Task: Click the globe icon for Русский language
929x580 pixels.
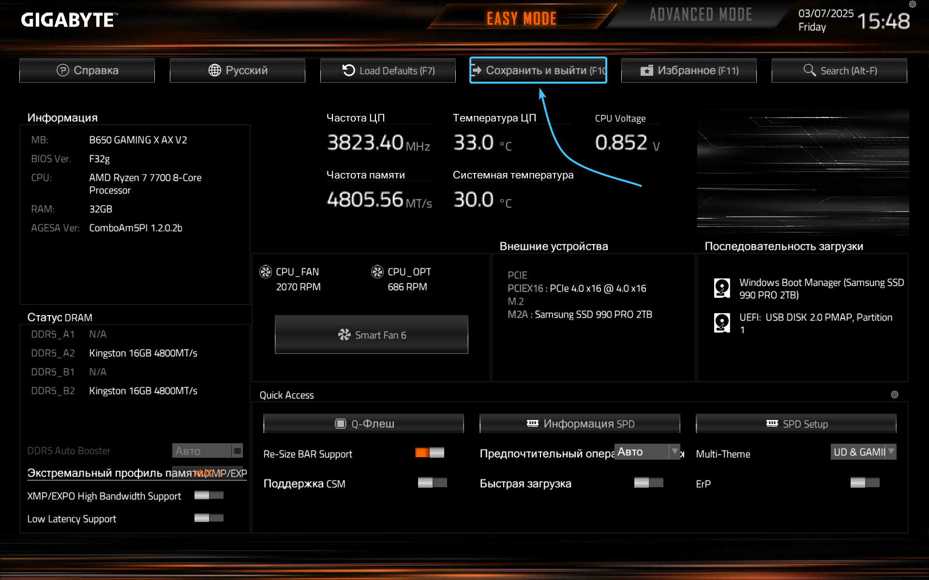Action: click(x=215, y=71)
